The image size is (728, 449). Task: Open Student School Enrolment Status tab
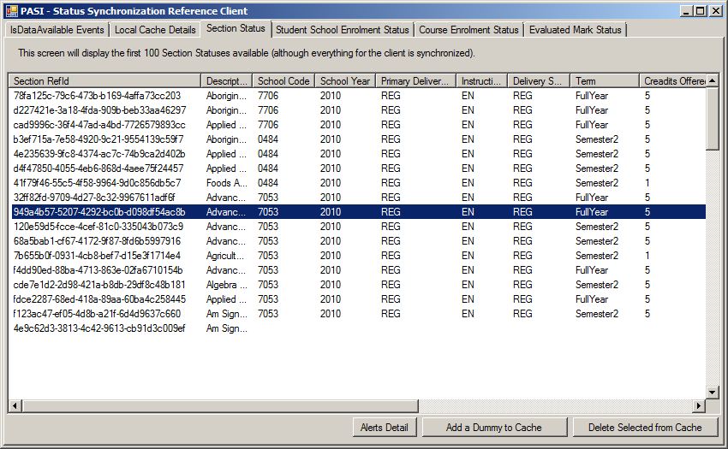(342, 30)
